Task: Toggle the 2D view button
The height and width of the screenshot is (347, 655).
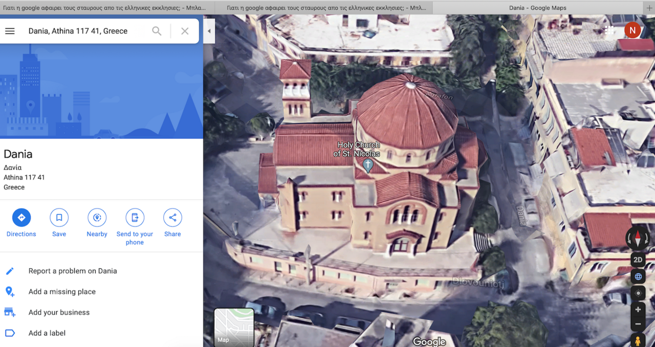Action: pos(638,260)
